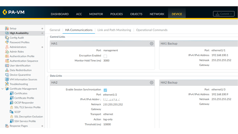The height and width of the screenshot is (134, 238).
Task: Click the HA2 Threshold value 10000
Action: (107, 124)
